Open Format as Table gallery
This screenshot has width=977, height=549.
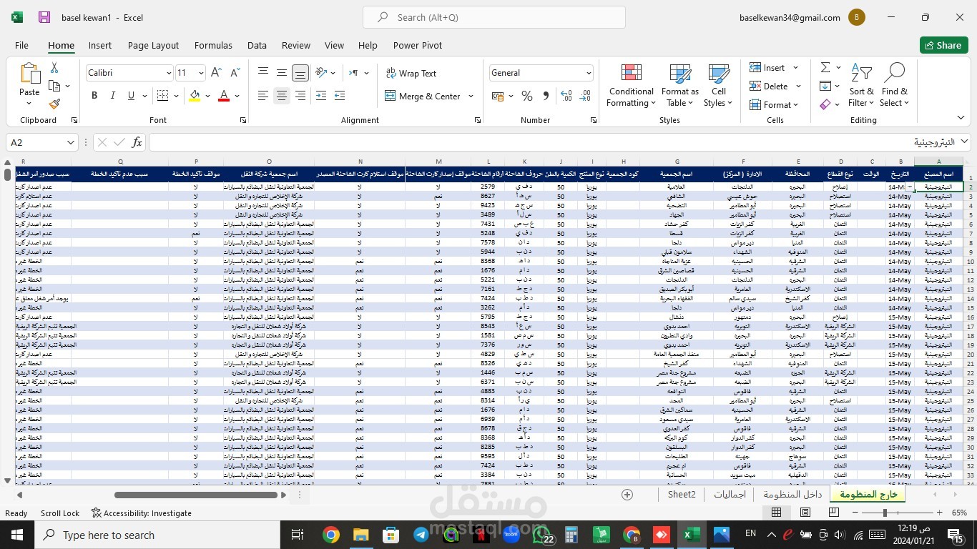679,86
